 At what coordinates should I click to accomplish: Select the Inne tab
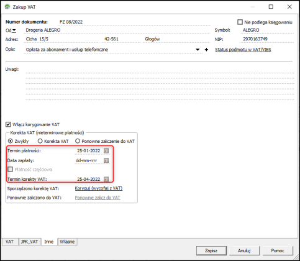click(x=49, y=242)
